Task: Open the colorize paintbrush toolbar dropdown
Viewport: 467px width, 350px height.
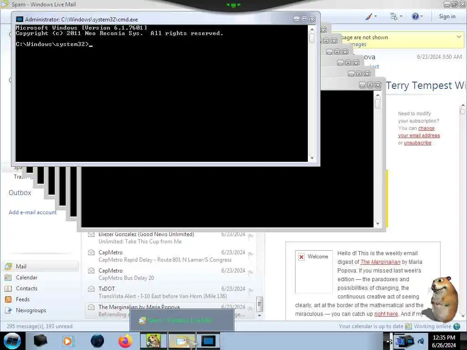Action: (371, 16)
